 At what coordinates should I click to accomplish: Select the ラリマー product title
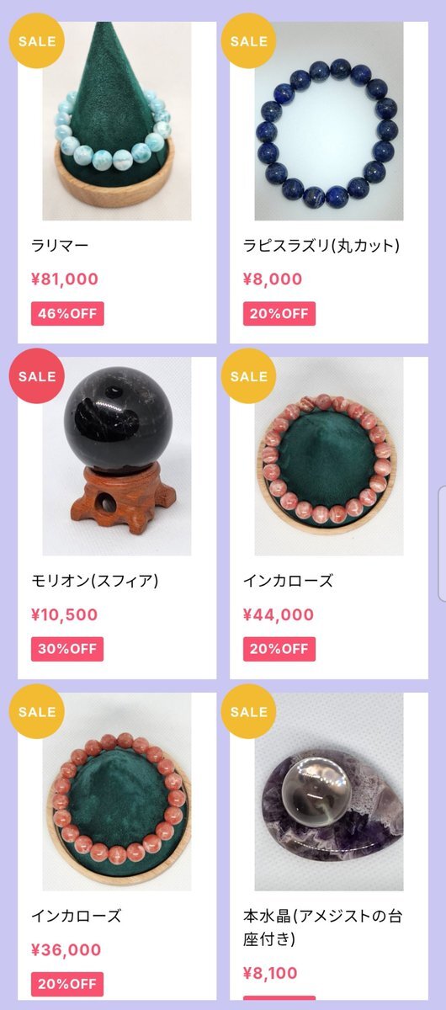(60, 246)
